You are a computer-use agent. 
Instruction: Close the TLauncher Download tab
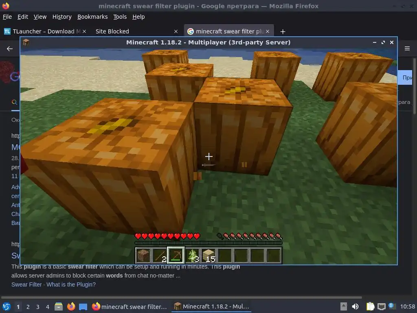(84, 31)
